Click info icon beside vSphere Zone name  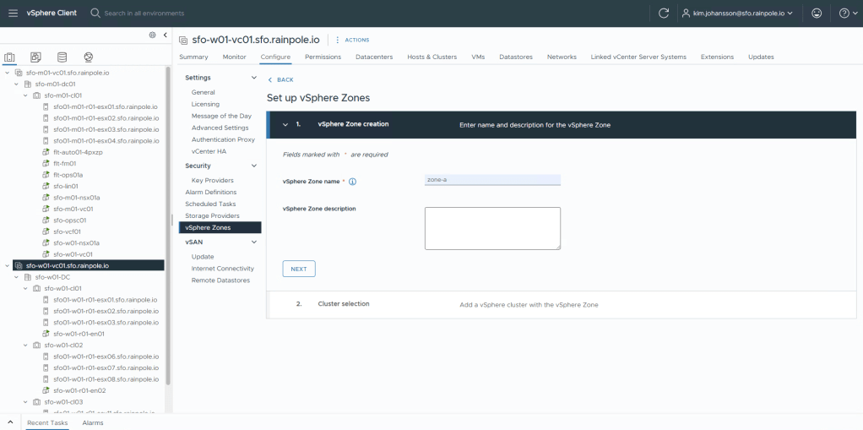pyautogui.click(x=352, y=182)
